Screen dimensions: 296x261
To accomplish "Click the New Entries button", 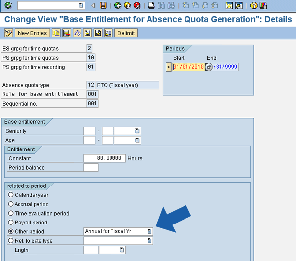I will click(x=32, y=33).
